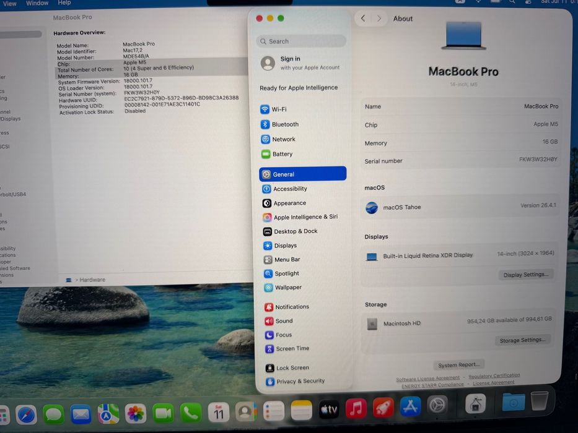This screenshot has height=433, width=578.
Task: Click the Model Identifier Mac17,2 text
Action: click(x=133, y=50)
